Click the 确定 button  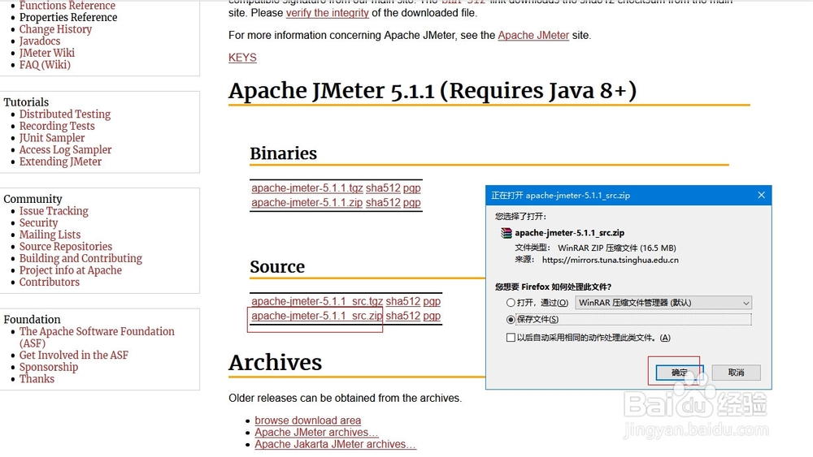click(x=679, y=372)
